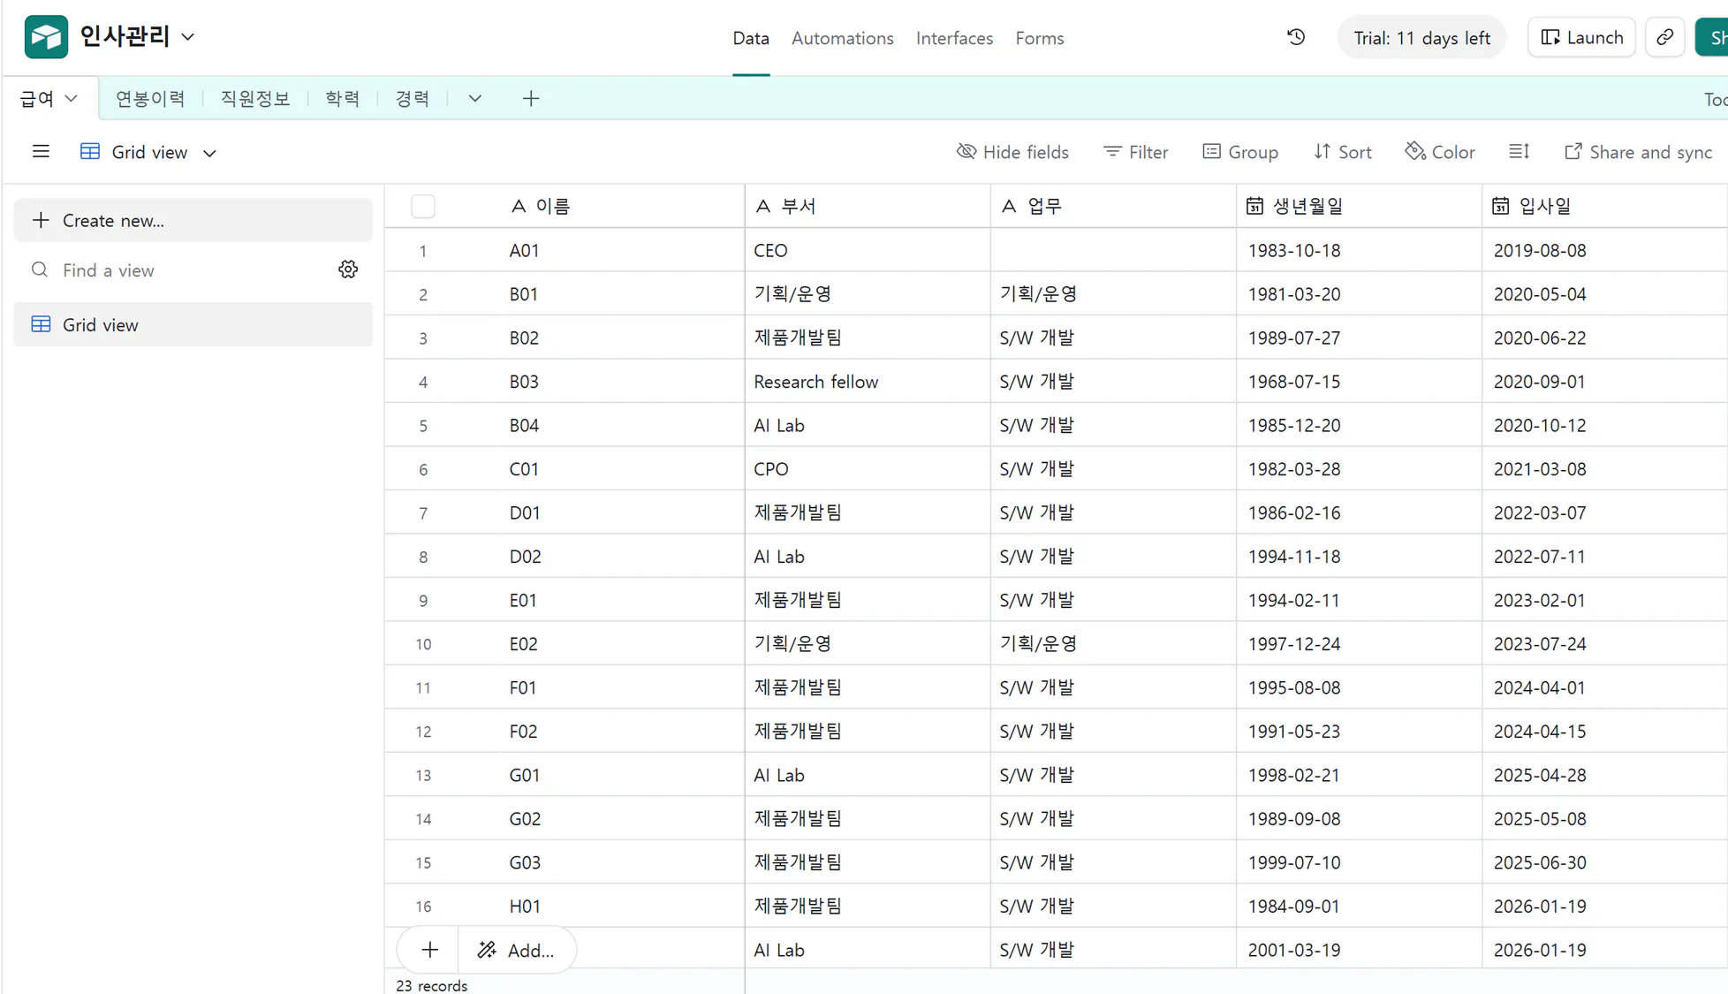The height and width of the screenshot is (994, 1728).
Task: Click the row height icon
Action: coord(1519,151)
